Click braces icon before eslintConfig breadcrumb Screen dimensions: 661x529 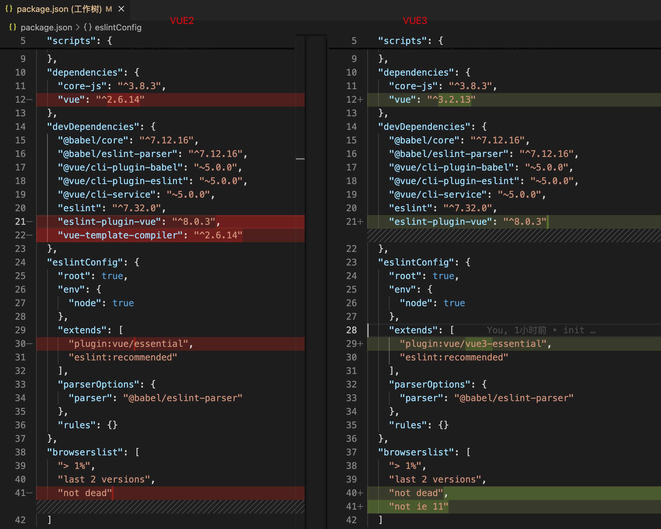(88, 27)
